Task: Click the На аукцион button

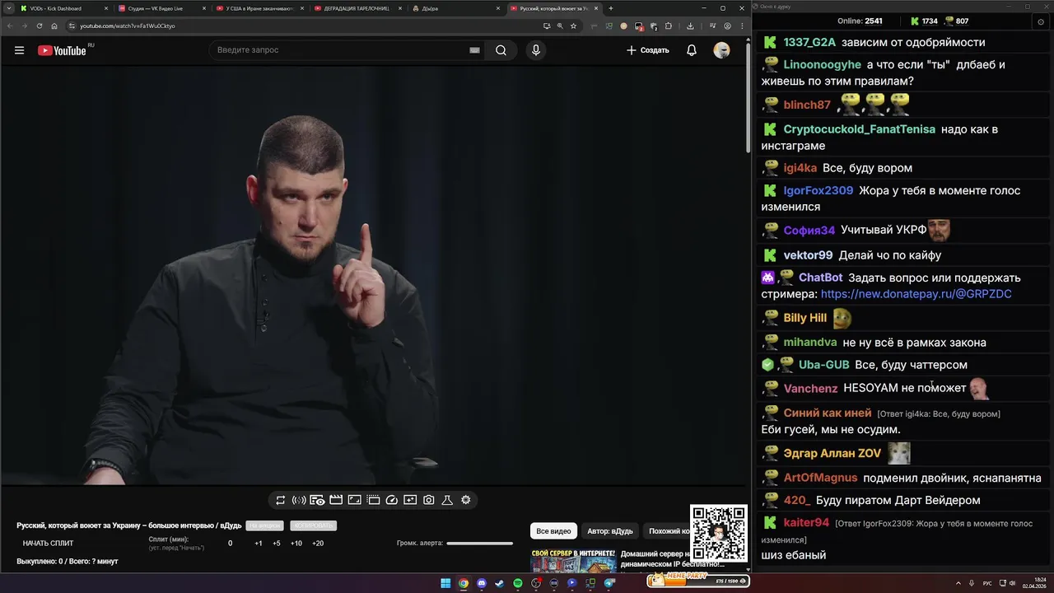Action: [265, 525]
